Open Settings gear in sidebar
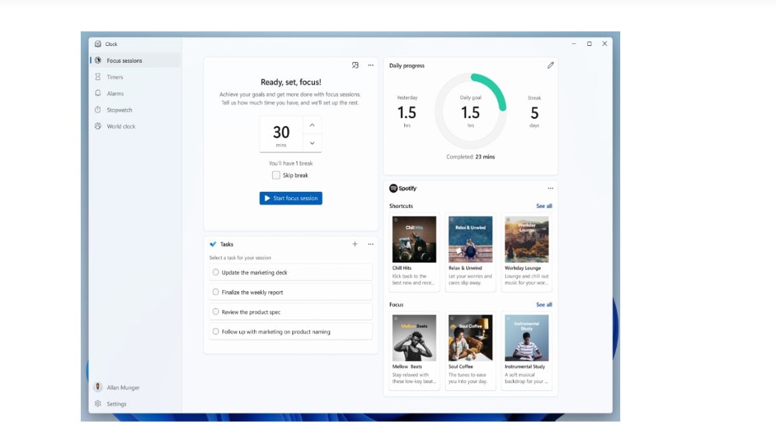The height and width of the screenshot is (436, 776). [x=98, y=404]
